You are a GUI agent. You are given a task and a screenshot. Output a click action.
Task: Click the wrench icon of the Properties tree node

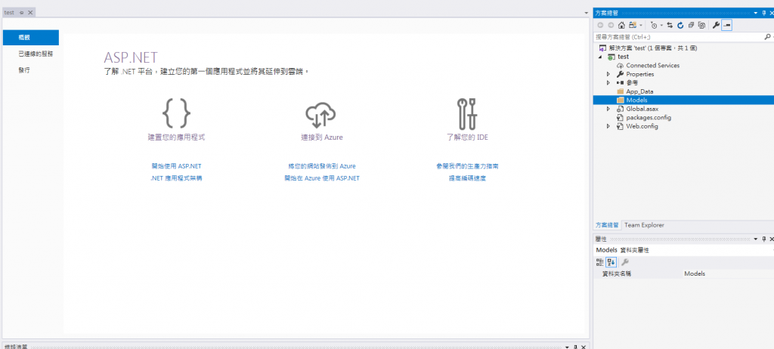[x=621, y=74]
